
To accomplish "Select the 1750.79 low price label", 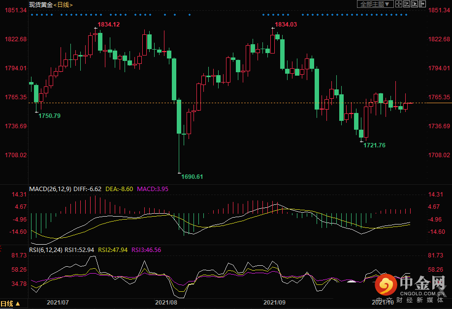I will (x=50, y=115).
